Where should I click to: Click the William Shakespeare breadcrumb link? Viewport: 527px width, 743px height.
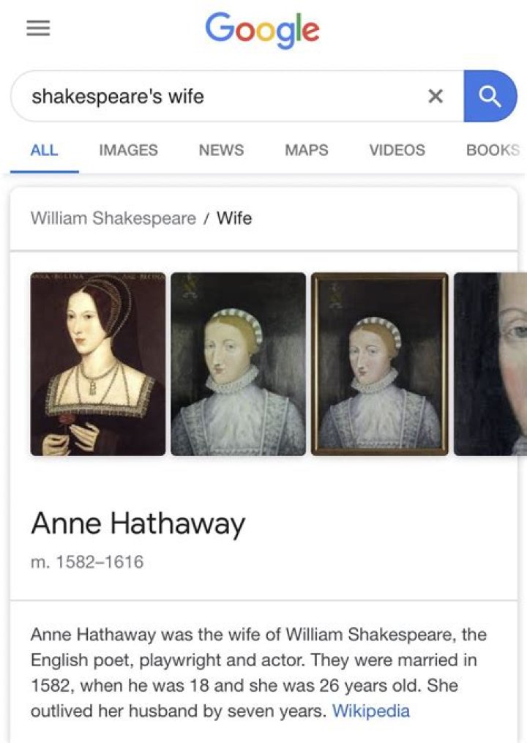pos(113,218)
